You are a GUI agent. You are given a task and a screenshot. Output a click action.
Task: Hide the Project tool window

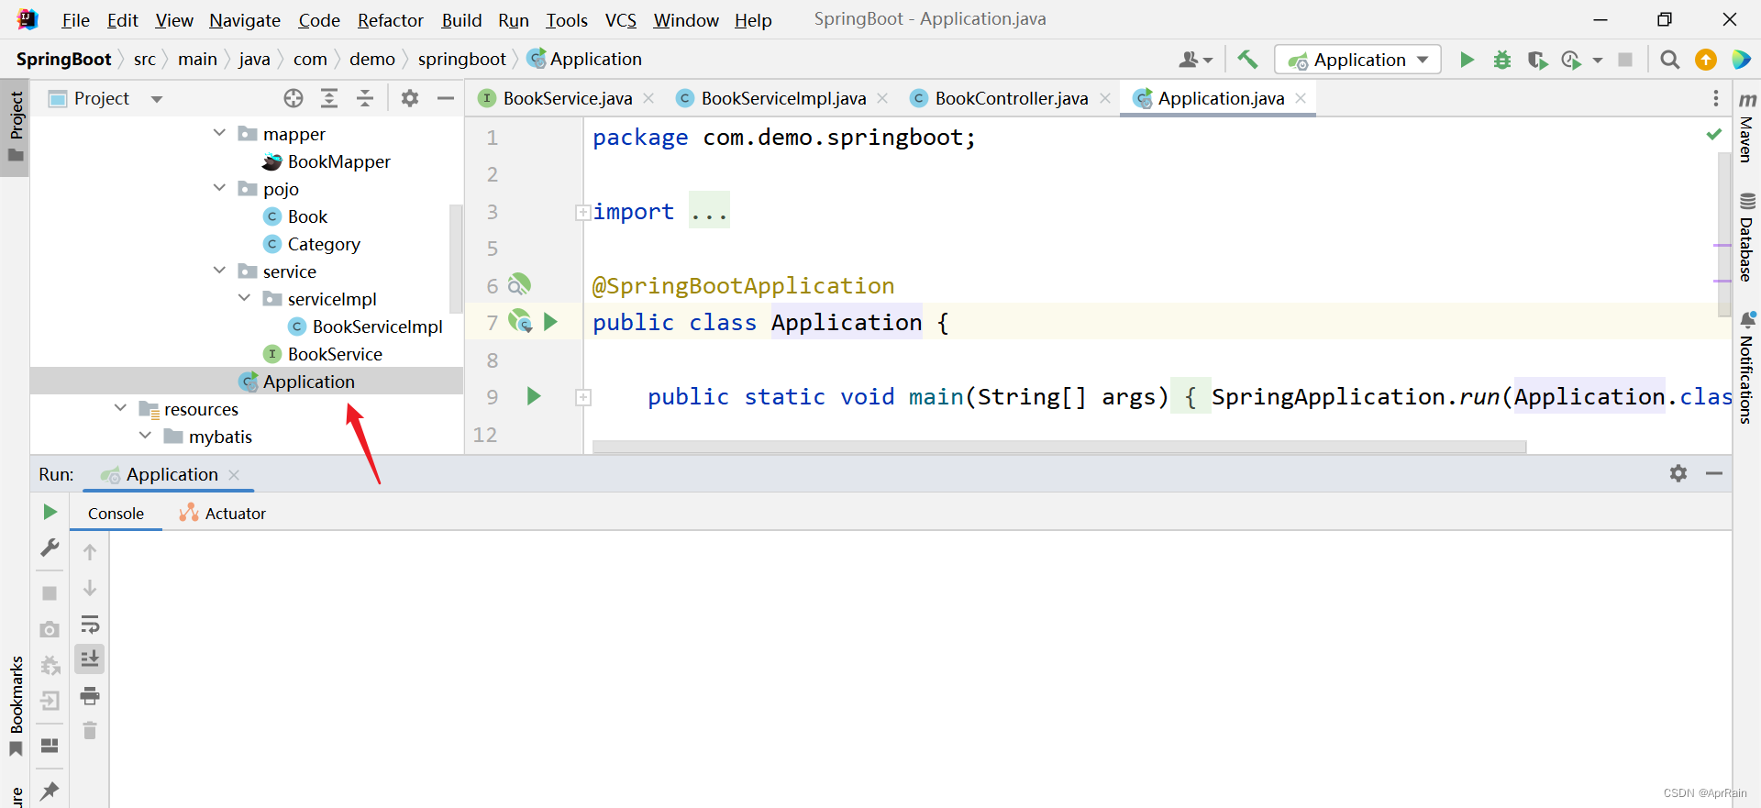pos(446,98)
